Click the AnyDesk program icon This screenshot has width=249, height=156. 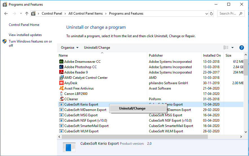[x=61, y=83]
